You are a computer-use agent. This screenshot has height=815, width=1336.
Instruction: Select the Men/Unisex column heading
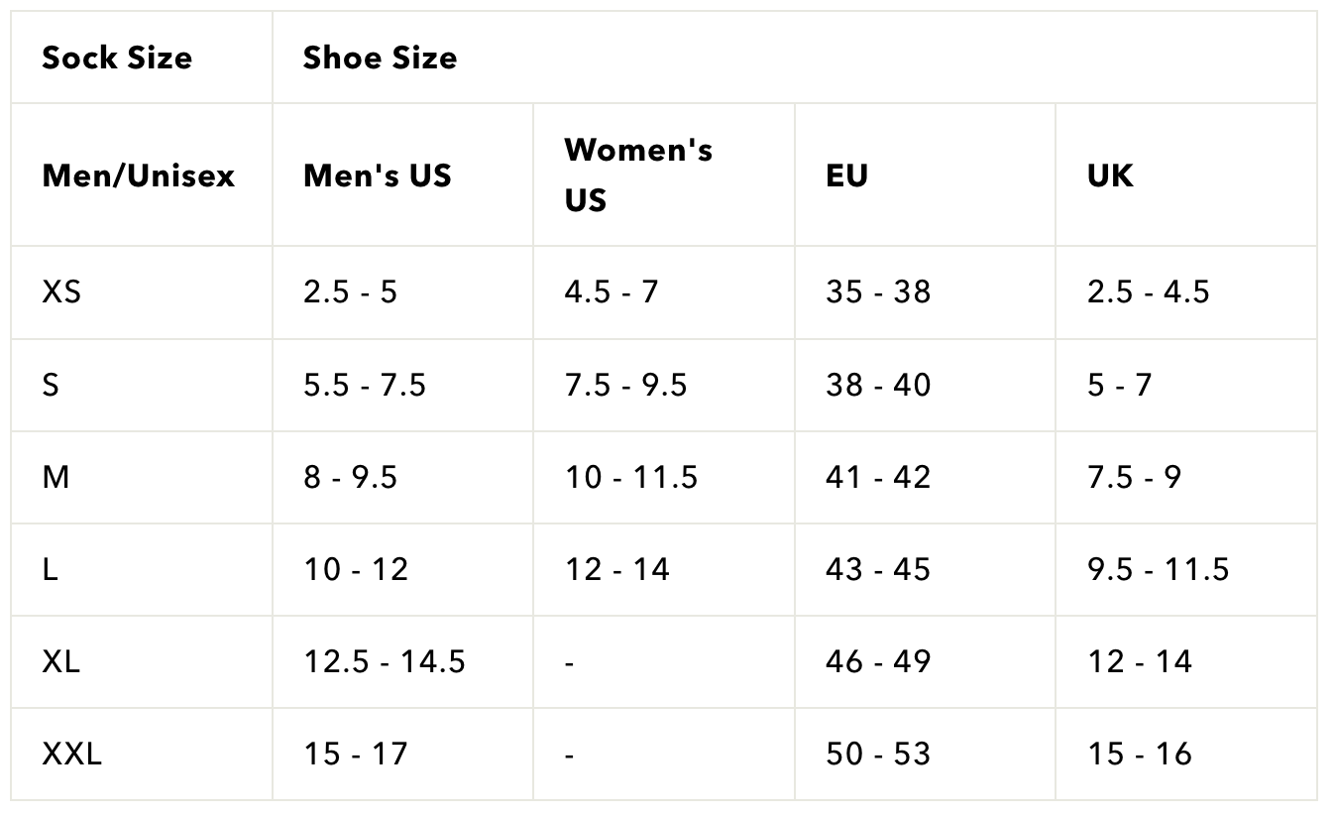[142, 175]
